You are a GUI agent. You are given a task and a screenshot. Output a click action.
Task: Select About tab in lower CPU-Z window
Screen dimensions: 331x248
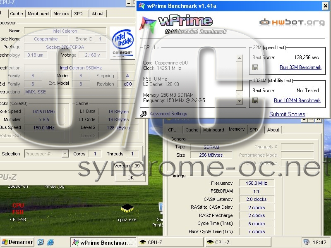[273, 130]
